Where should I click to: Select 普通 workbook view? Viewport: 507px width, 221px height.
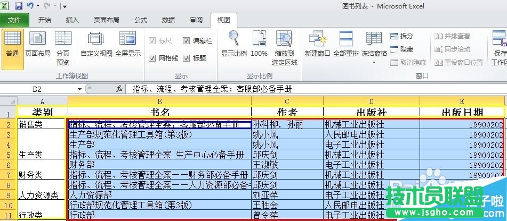(x=13, y=49)
